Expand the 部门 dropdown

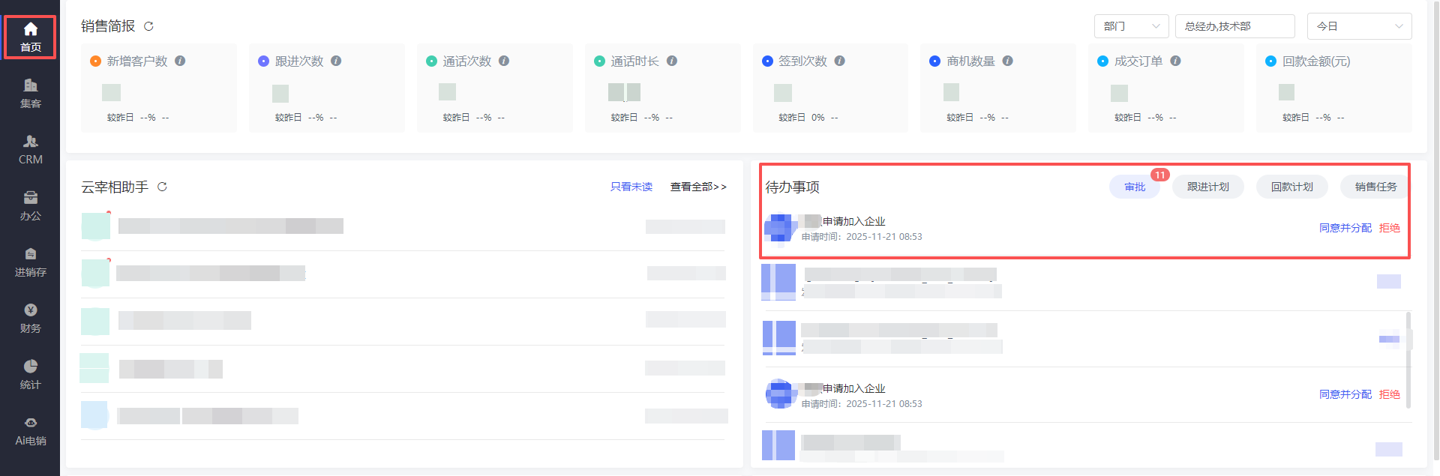pos(1131,26)
